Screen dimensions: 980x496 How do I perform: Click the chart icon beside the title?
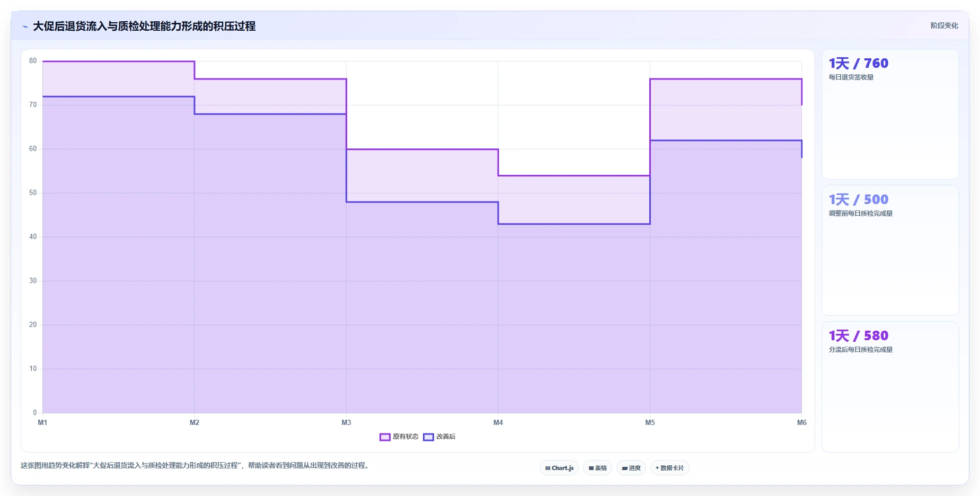[x=25, y=26]
